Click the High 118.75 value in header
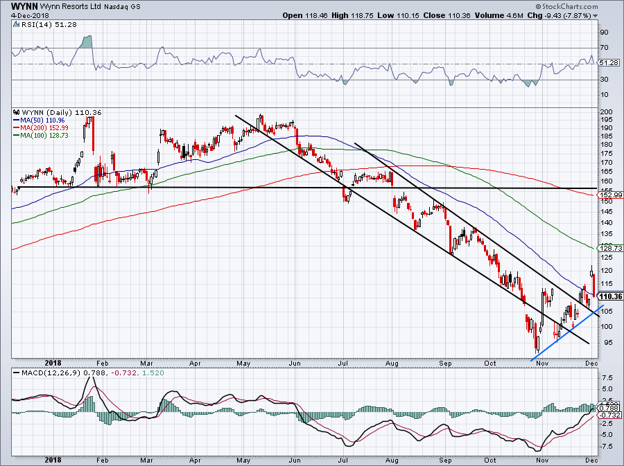This screenshot has width=624, height=466. click(352, 15)
